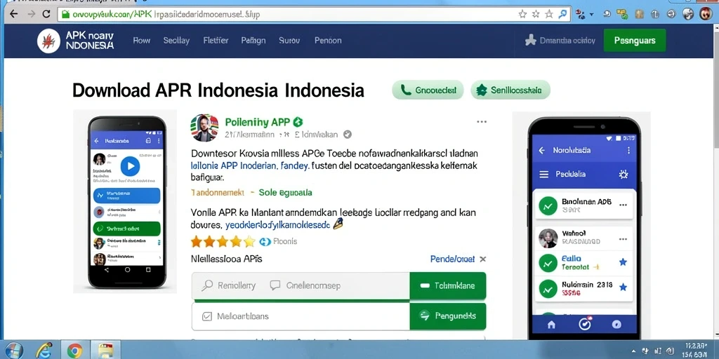Click the Gnoodedel phone button
This screenshot has width=719, height=359.
(x=428, y=90)
